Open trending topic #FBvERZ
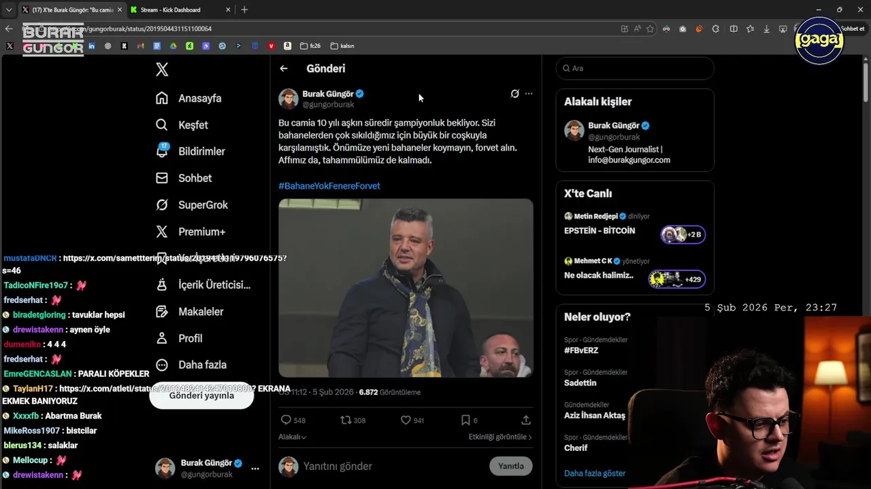 pos(581,350)
